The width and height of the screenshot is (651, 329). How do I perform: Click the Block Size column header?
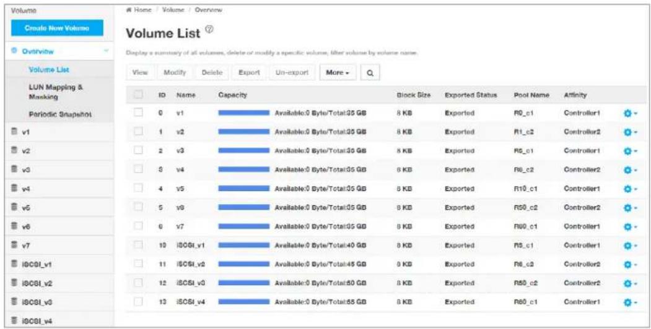pos(414,95)
